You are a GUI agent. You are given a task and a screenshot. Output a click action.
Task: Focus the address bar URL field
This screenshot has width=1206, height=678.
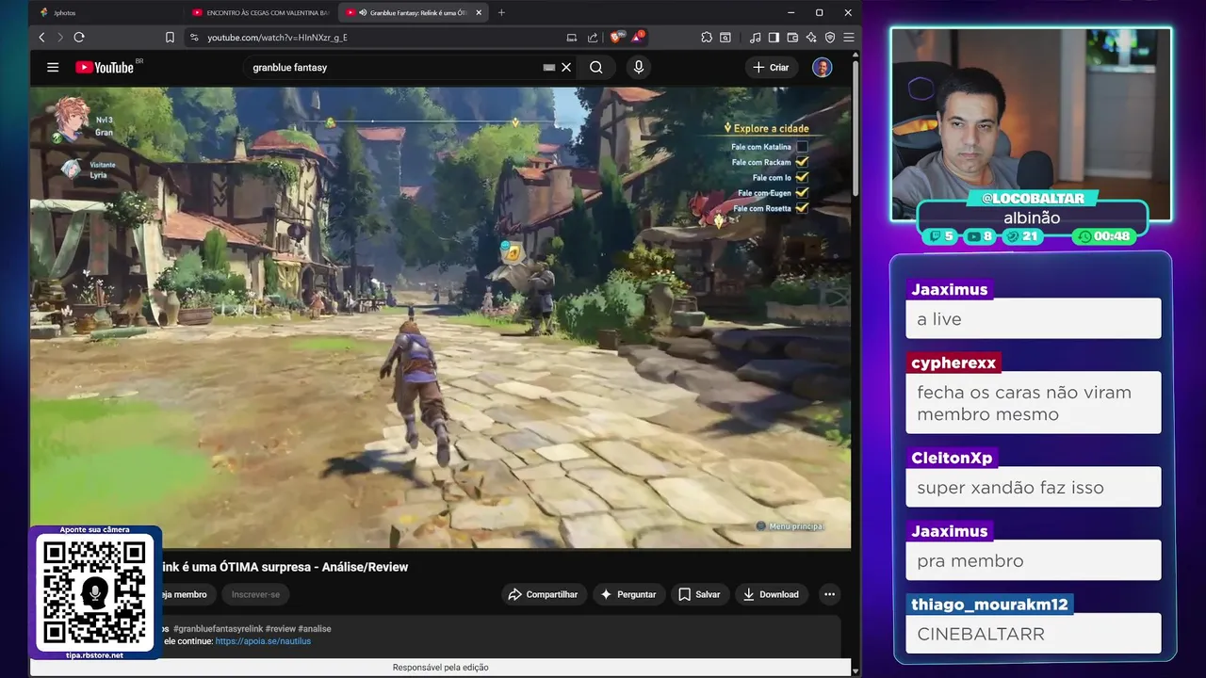[377, 37]
